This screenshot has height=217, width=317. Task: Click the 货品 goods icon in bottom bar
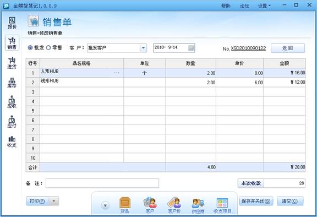point(125,205)
